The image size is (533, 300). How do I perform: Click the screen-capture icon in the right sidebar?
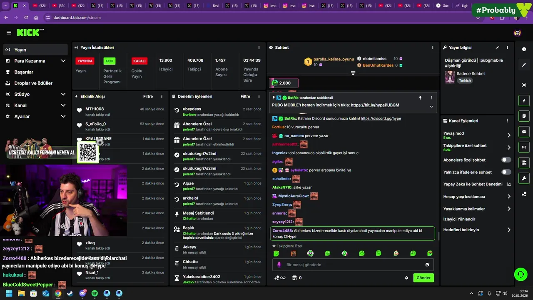(524, 85)
